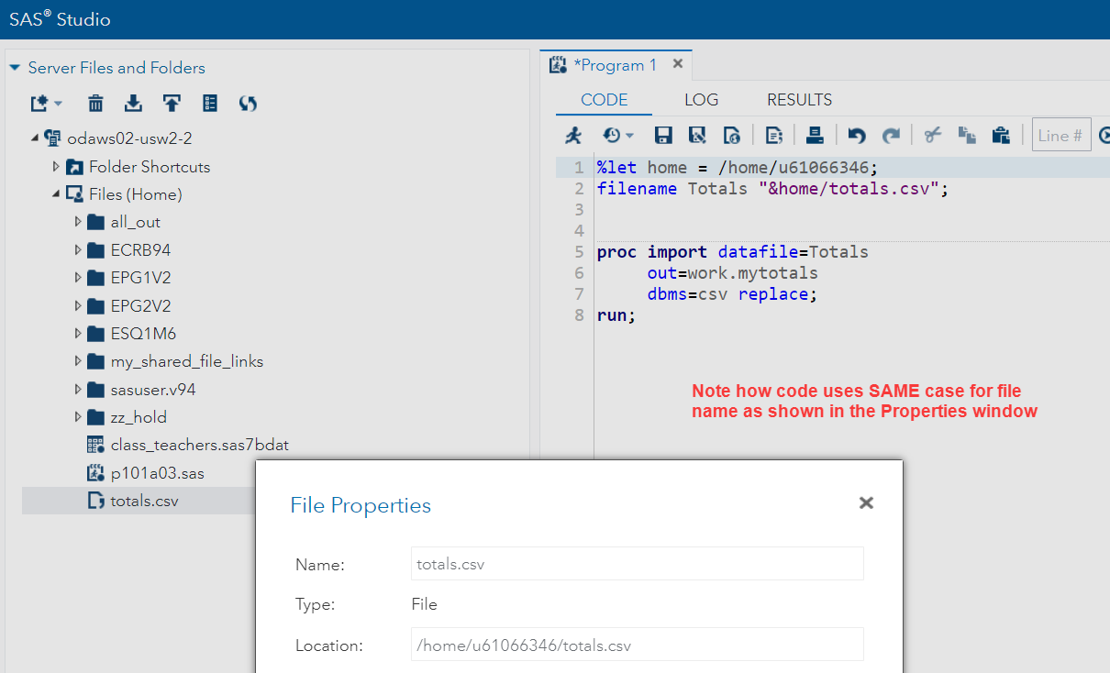The height and width of the screenshot is (673, 1110).
Task: Paste from clipboard using the clipboard icon
Action: tap(1001, 136)
